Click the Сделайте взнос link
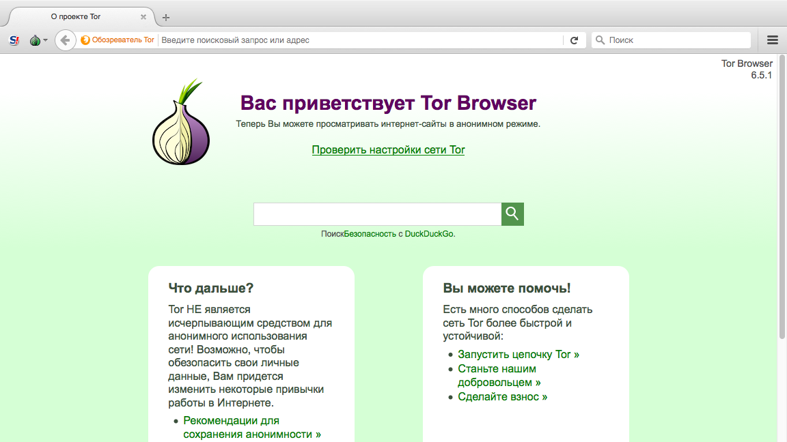The height and width of the screenshot is (442, 787). [x=502, y=397]
